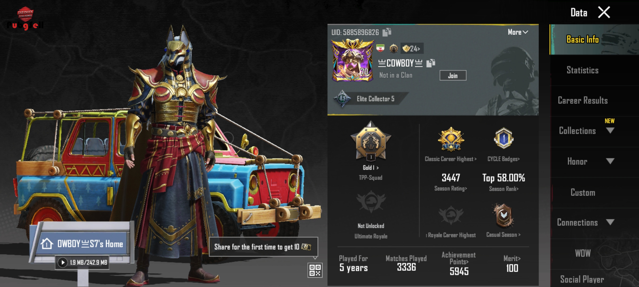Play the home download button
The width and height of the screenshot is (639, 287).
pyautogui.click(x=63, y=263)
